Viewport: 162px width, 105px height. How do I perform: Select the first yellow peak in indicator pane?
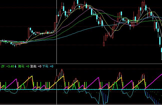(x=31, y=77)
